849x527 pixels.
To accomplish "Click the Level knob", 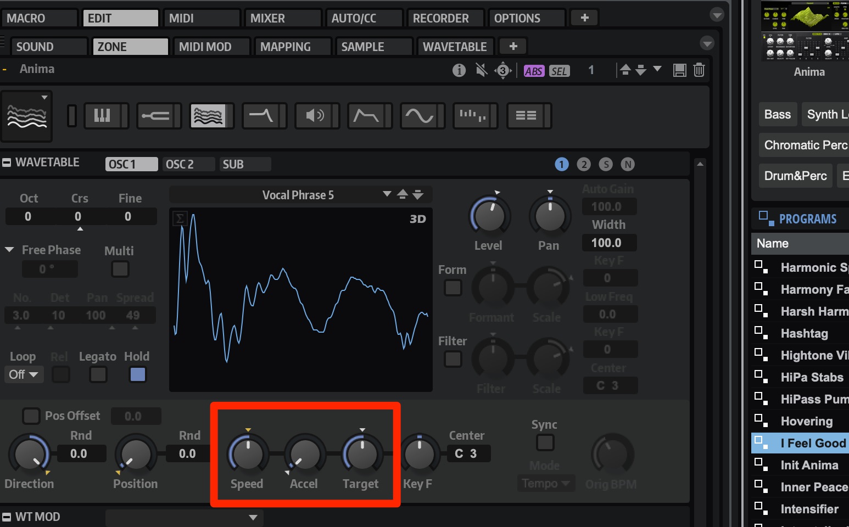I will click(489, 216).
